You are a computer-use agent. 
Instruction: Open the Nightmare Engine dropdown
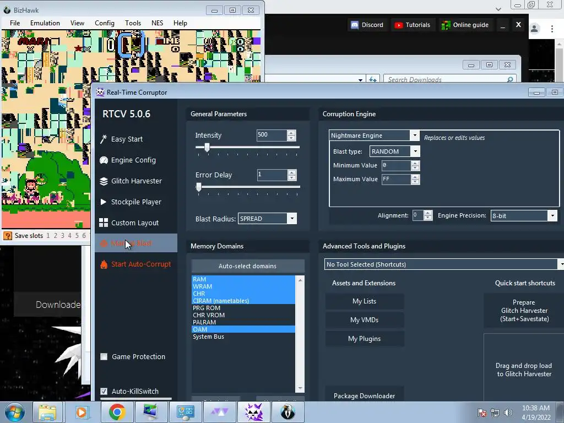point(414,135)
